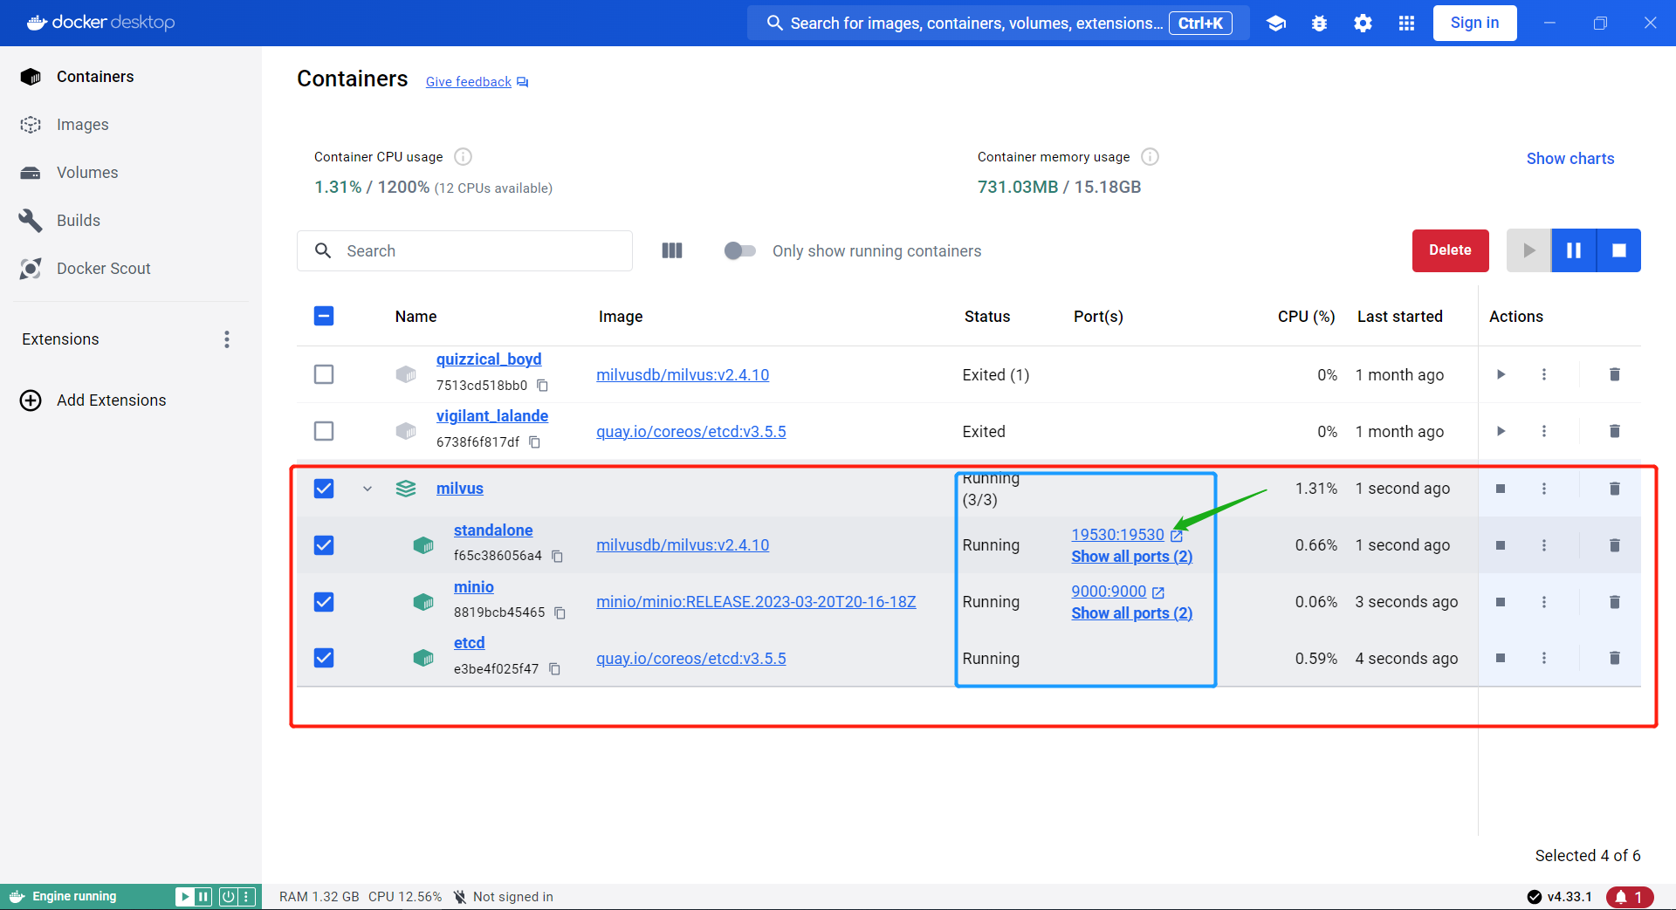
Task: Copy the standalone container ID
Action: (x=557, y=556)
